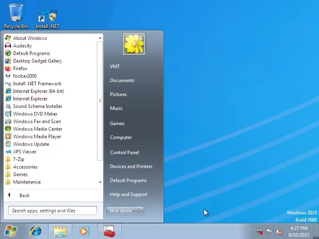
Task: Open Games in the right pane
Action: pos(117,123)
